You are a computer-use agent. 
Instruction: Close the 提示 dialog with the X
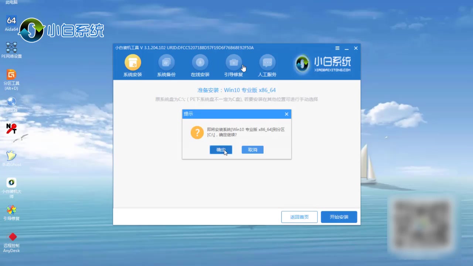(286, 114)
